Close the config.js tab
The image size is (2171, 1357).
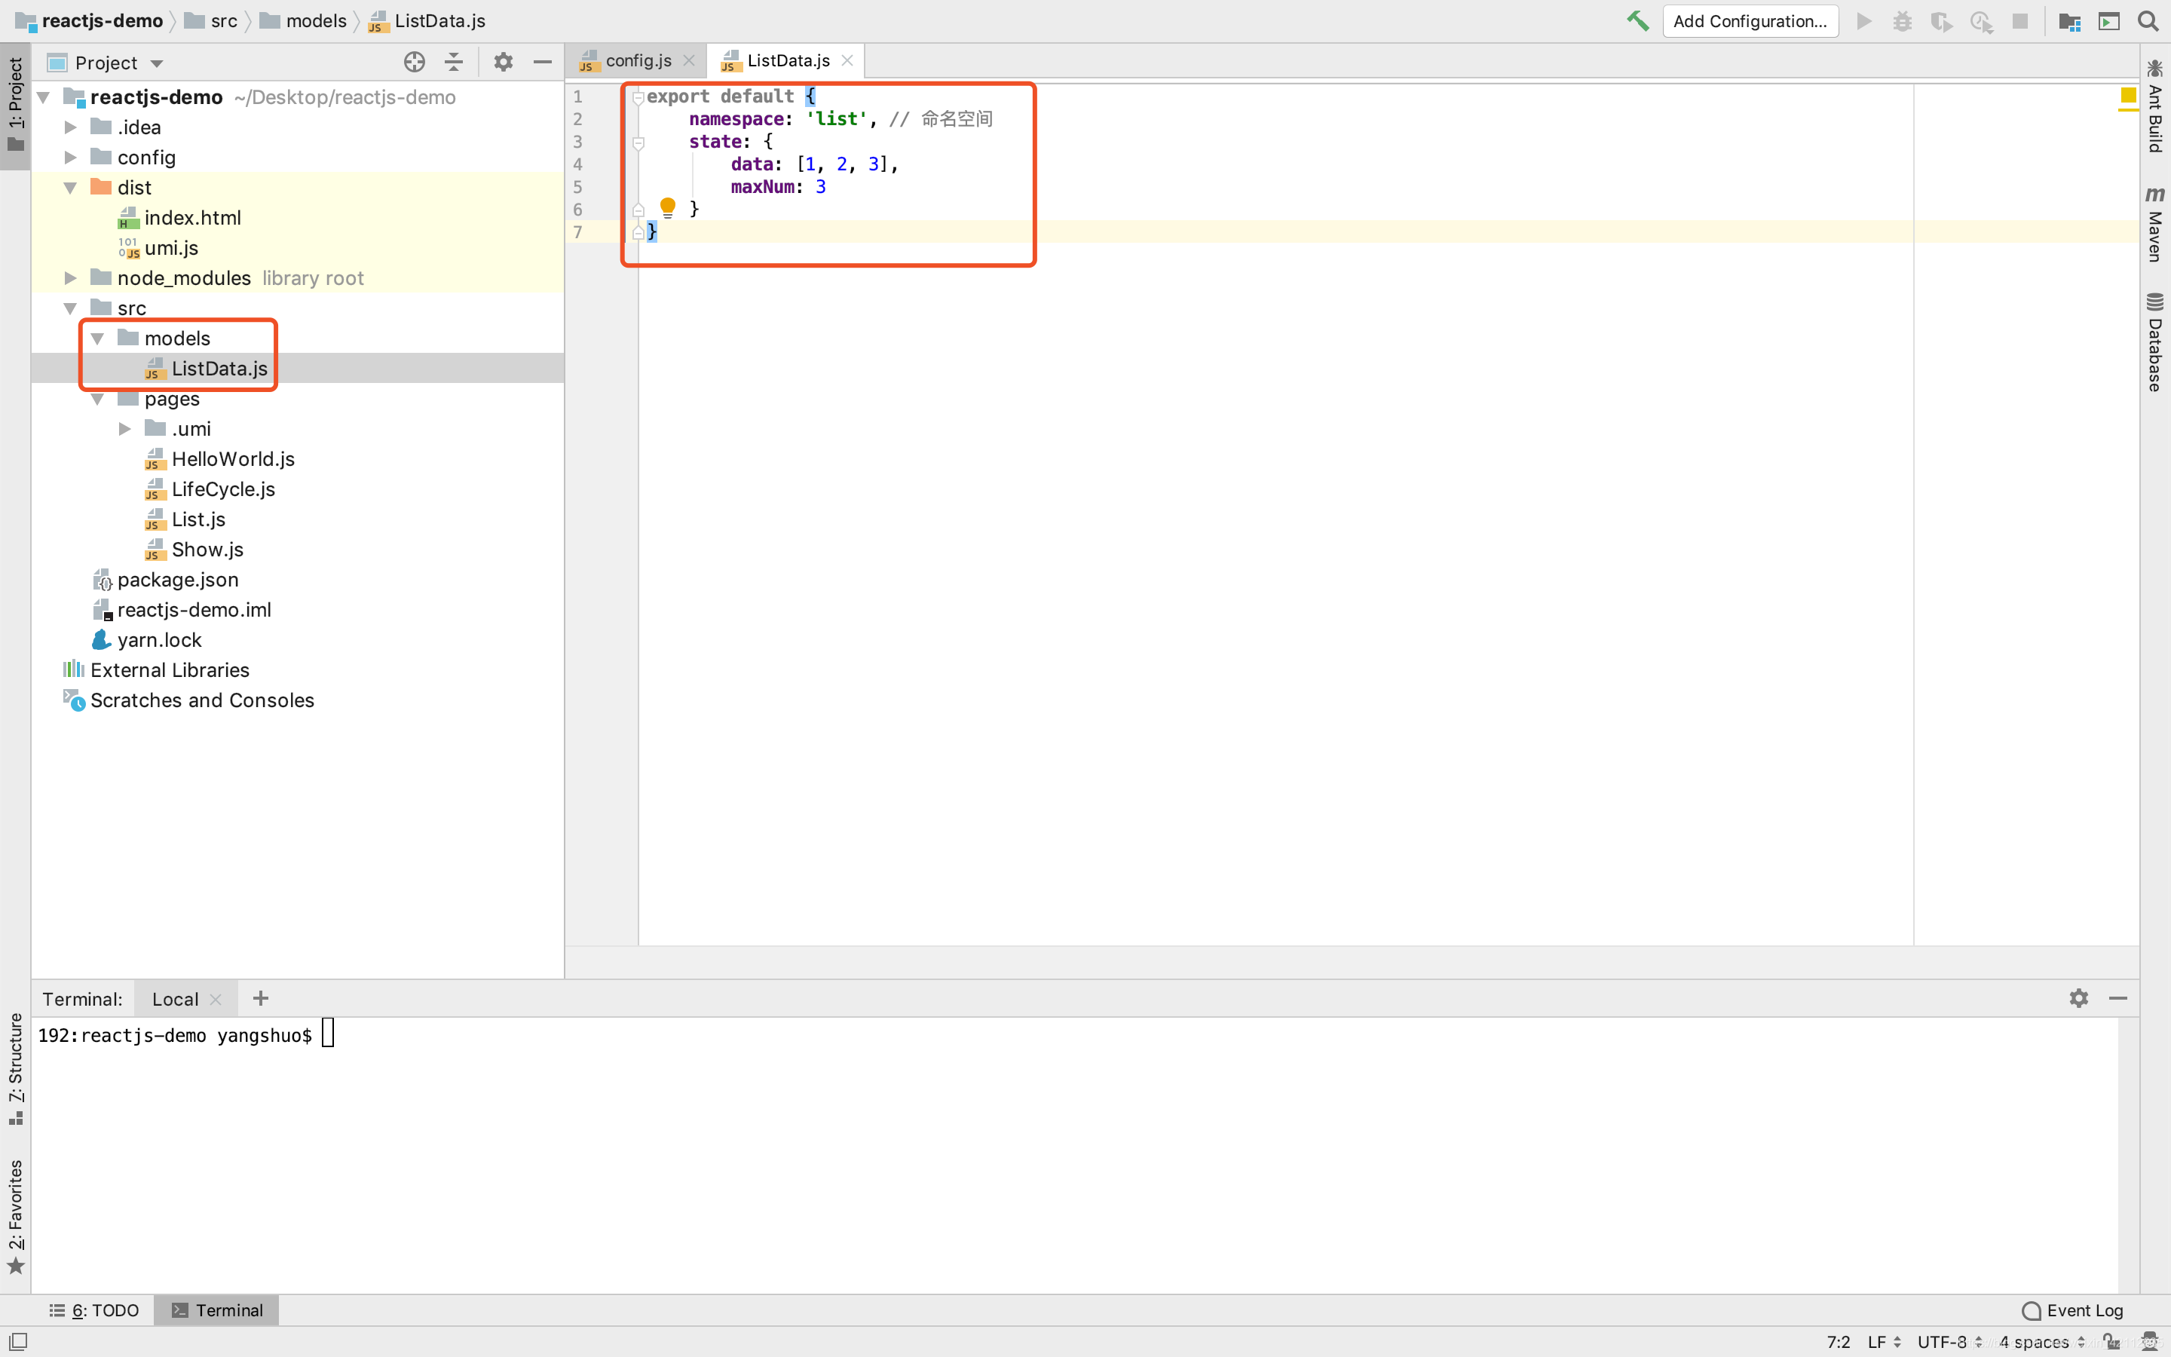point(688,60)
